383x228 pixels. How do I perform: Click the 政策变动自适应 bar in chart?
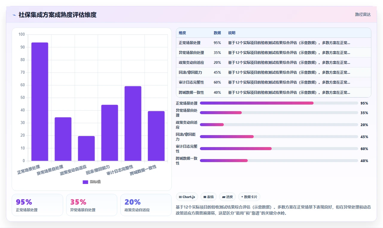[86, 148]
